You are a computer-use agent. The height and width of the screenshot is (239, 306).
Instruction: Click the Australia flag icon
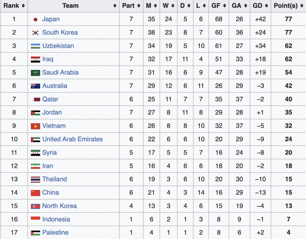(35, 86)
